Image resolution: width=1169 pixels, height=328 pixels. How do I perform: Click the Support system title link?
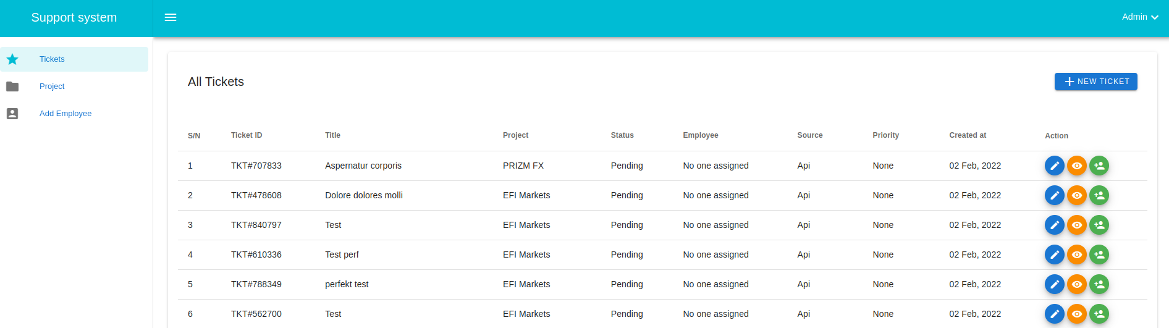click(74, 18)
